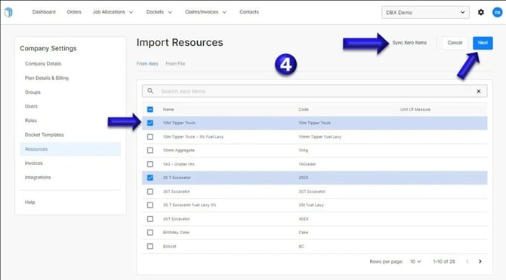Screen dimensions: 506x280
Task: Click the Unit Of Measure column header
Action: point(415,109)
